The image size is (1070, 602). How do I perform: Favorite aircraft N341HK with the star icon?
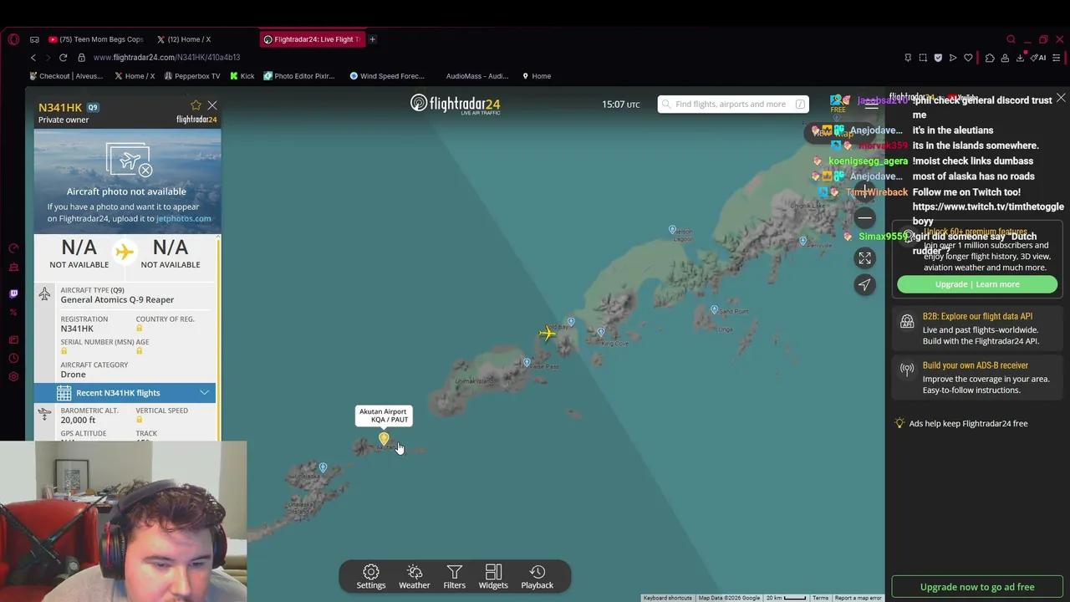pos(196,105)
